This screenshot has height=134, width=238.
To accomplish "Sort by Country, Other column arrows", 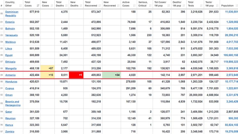I will [x=21, y=6].
